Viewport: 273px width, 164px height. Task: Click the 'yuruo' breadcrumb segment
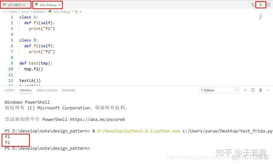coord(25,12)
